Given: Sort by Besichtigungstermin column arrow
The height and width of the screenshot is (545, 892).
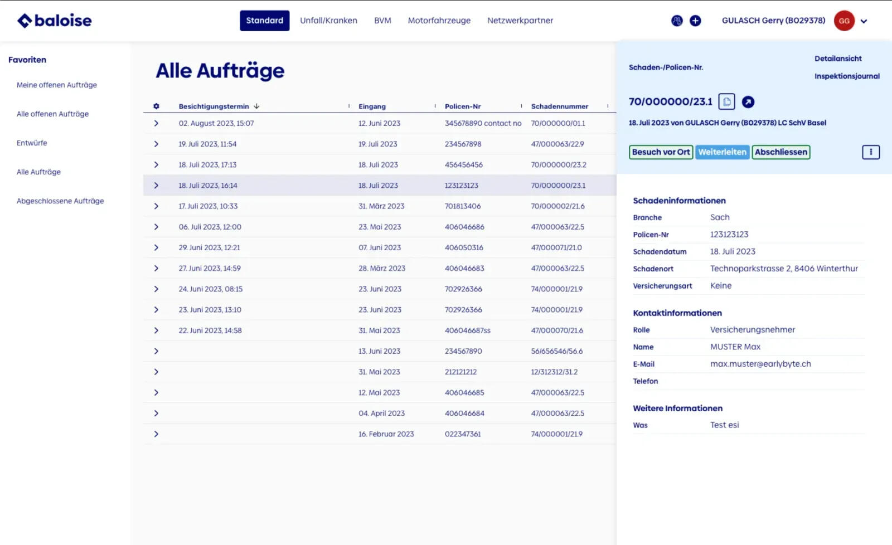Looking at the screenshot, I should [256, 106].
